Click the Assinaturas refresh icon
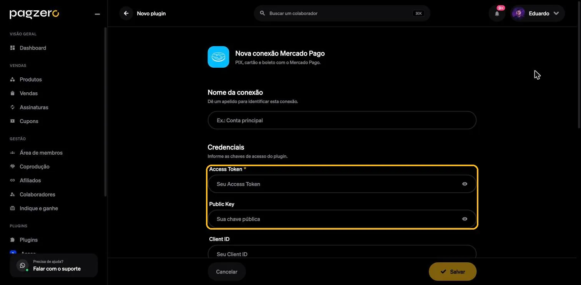Image resolution: width=581 pixels, height=285 pixels. (12, 107)
